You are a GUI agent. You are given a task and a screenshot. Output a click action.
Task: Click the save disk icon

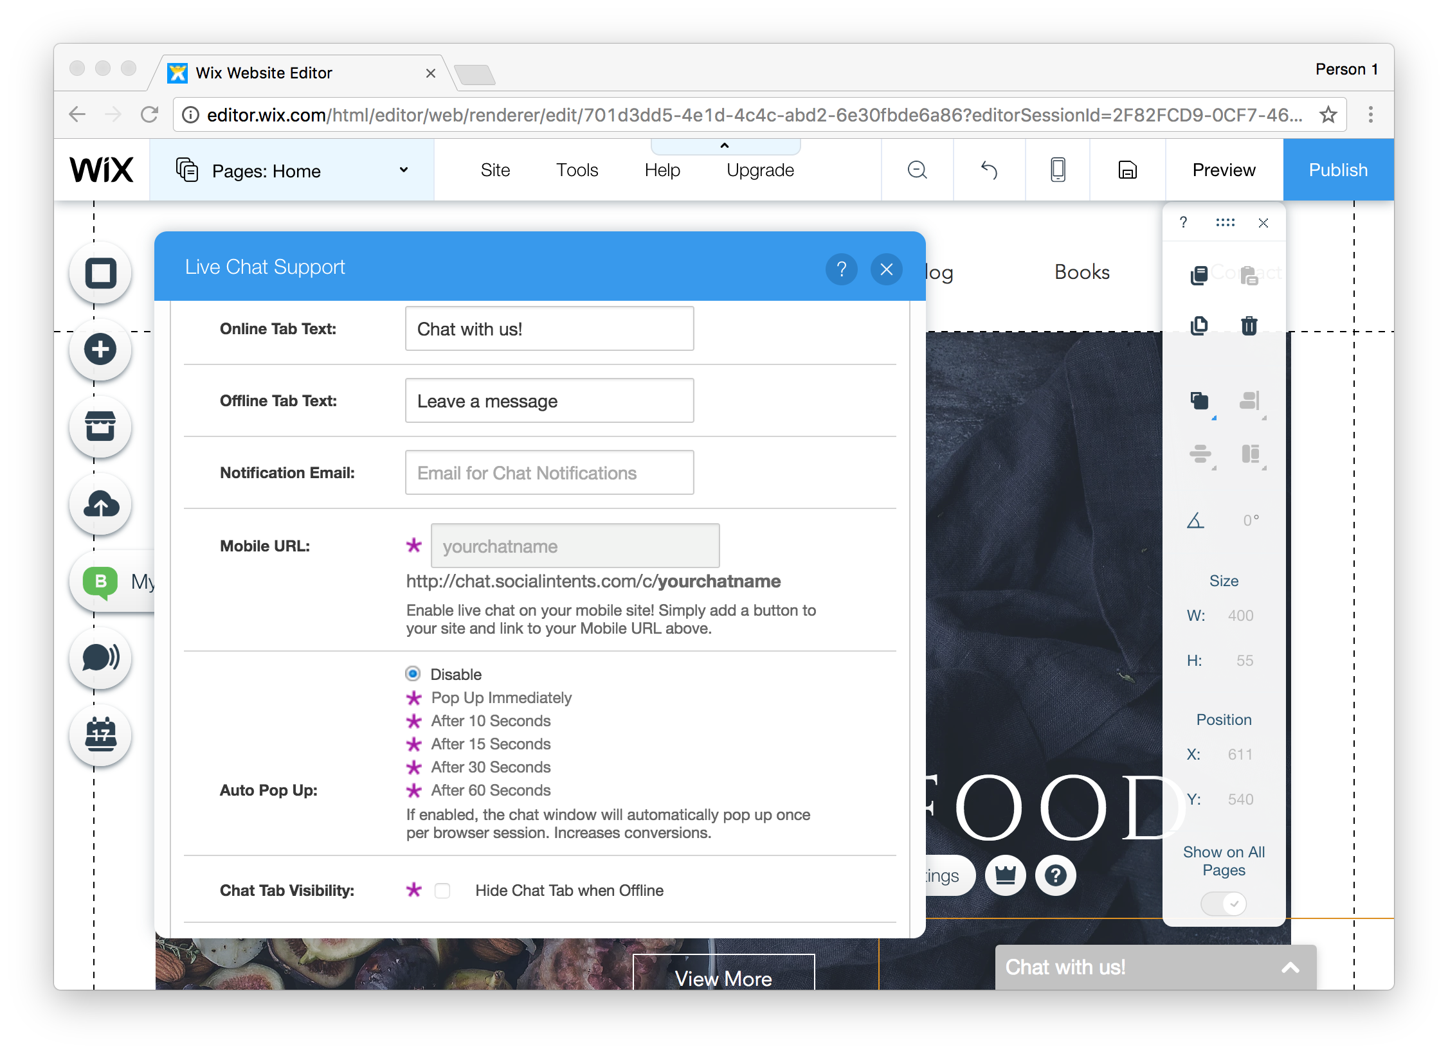[x=1128, y=170]
